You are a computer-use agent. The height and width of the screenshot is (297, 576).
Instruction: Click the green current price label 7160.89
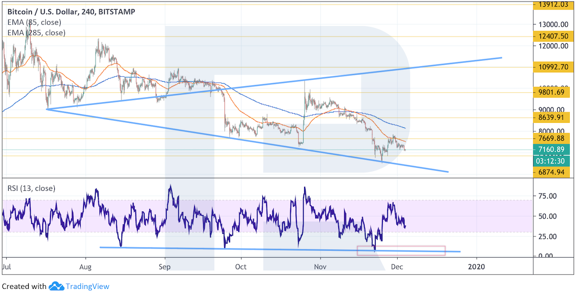point(553,149)
